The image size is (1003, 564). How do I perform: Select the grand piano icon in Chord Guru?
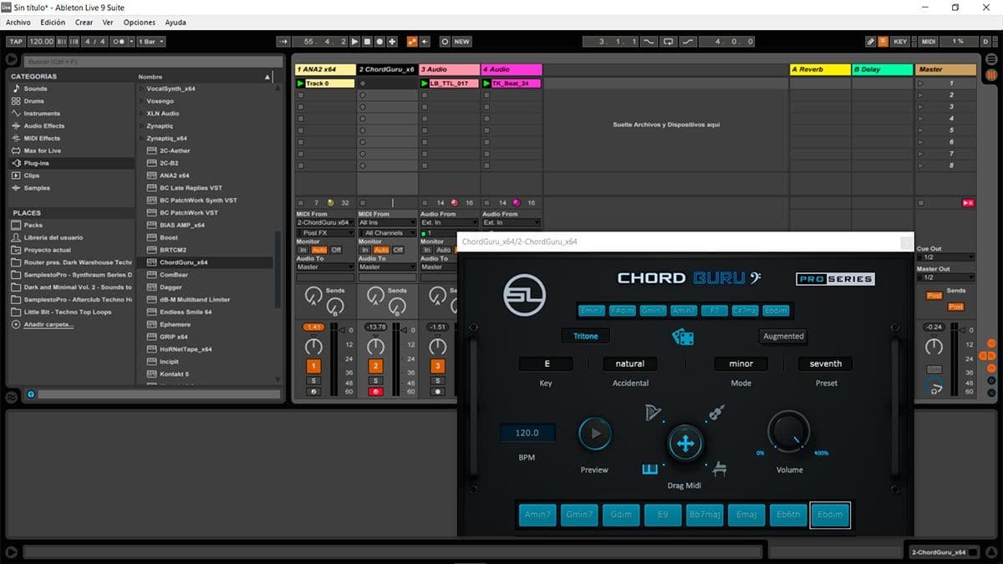(x=718, y=470)
